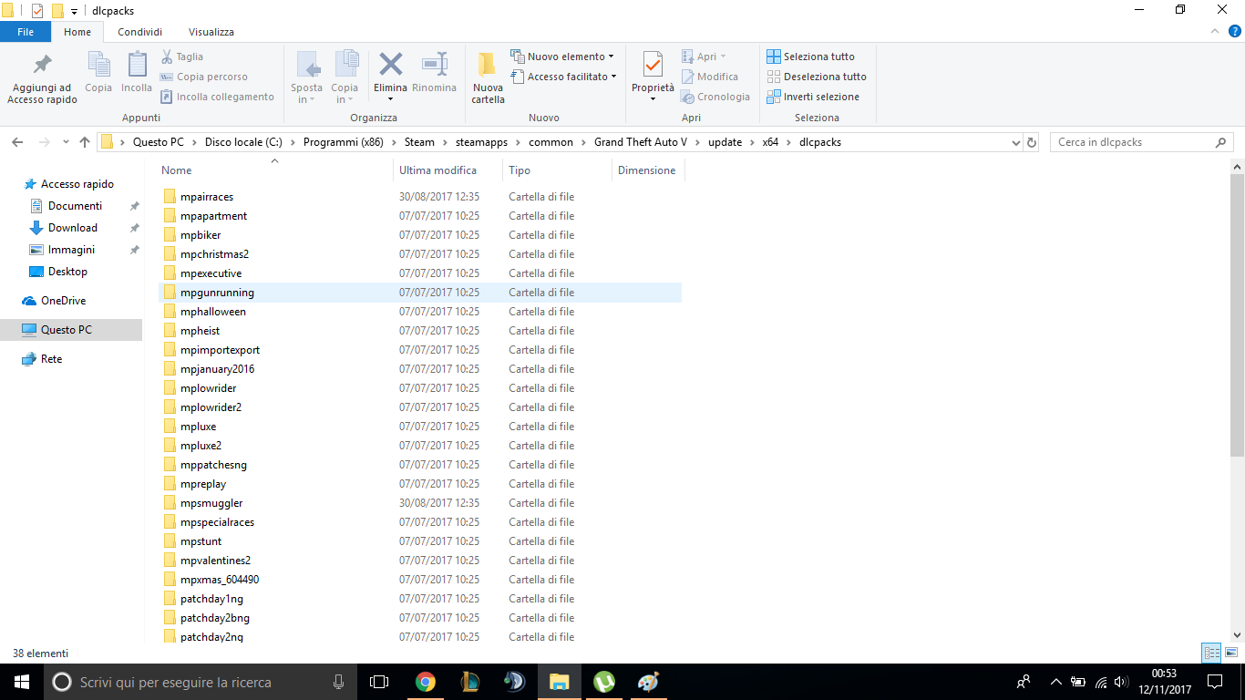Select the mpsmuggler folder
The height and width of the screenshot is (700, 1245).
419,503
